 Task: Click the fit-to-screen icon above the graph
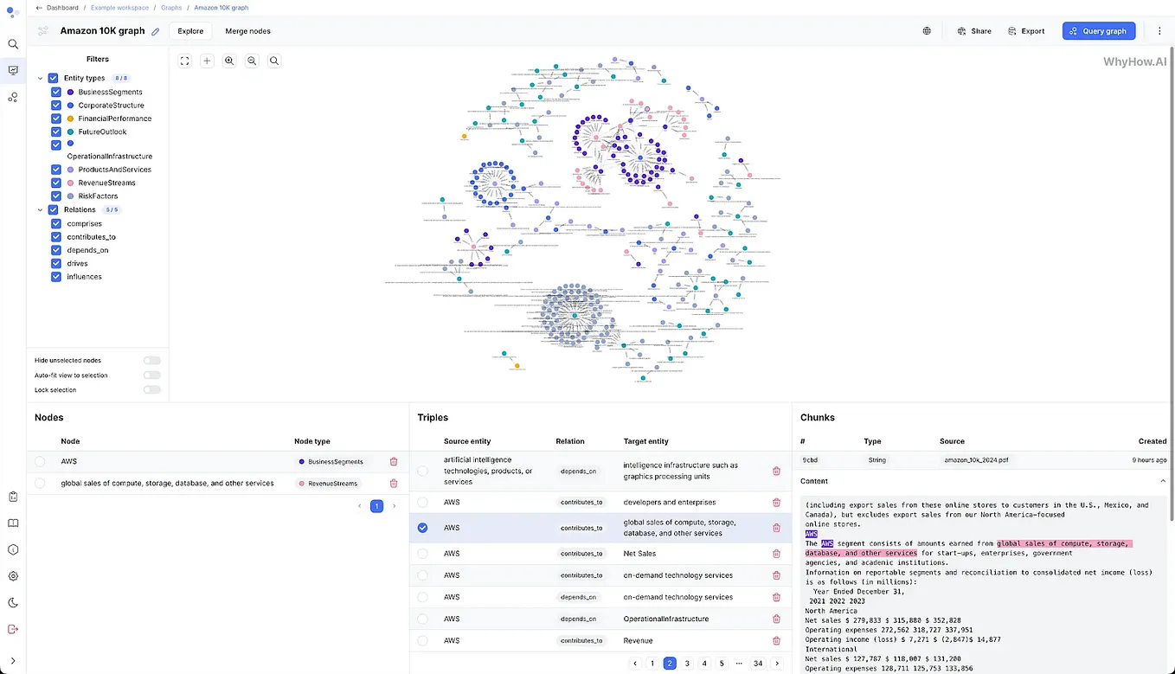point(184,61)
